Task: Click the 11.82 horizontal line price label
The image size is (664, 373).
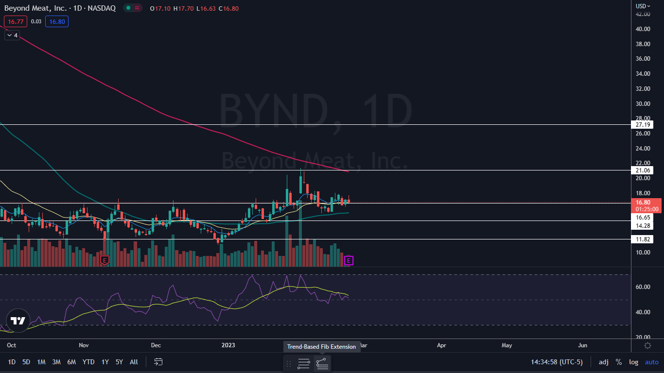Action: (x=643, y=239)
